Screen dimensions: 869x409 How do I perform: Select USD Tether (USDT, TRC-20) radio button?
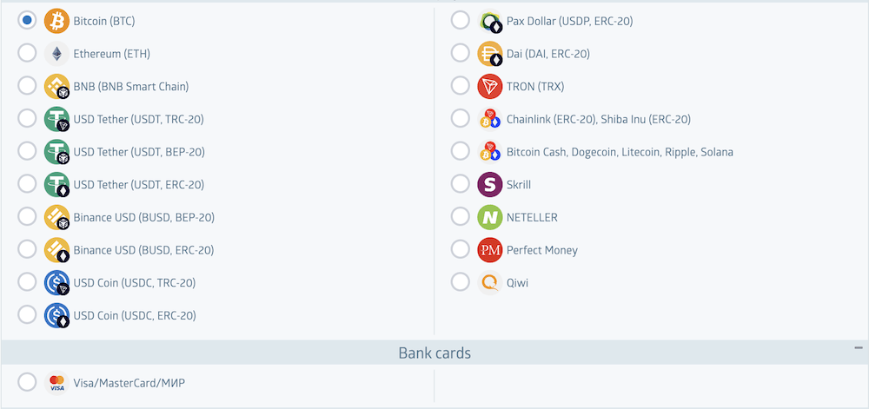pos(27,119)
